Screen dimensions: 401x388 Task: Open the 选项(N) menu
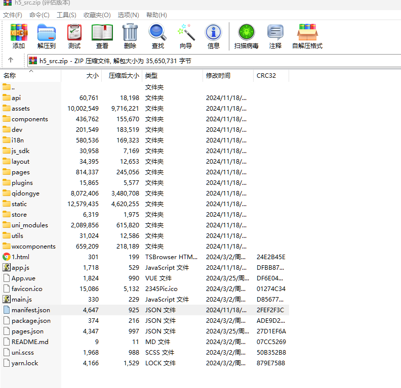(129, 15)
